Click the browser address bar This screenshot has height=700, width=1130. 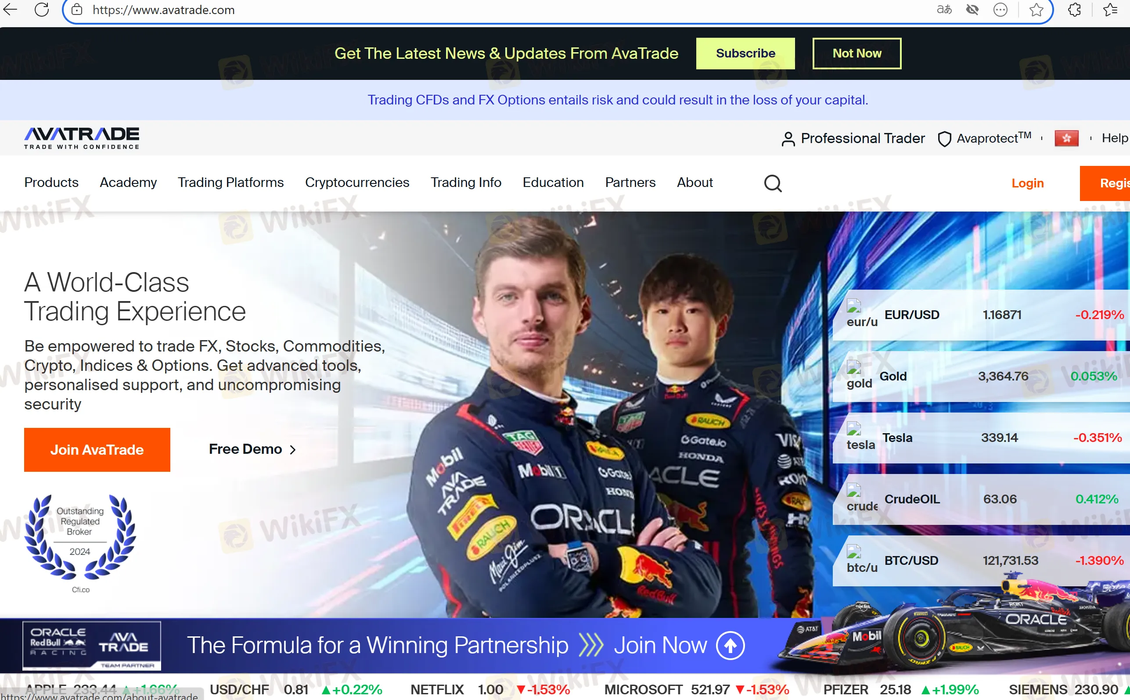pos(463,10)
